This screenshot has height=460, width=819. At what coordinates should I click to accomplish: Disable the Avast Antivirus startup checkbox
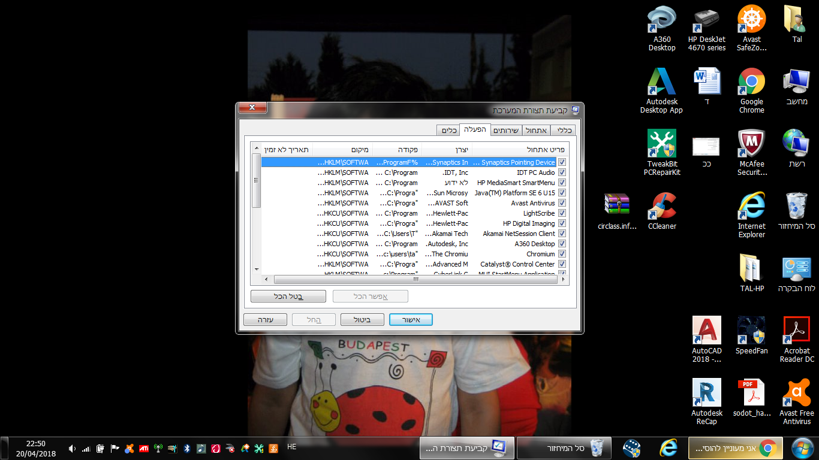[x=562, y=203]
